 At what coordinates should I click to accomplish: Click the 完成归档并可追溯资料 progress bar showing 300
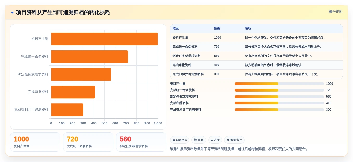(279, 110)
